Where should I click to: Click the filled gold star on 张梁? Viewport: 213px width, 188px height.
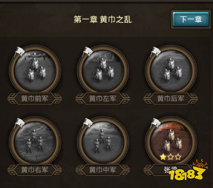click(x=163, y=157)
